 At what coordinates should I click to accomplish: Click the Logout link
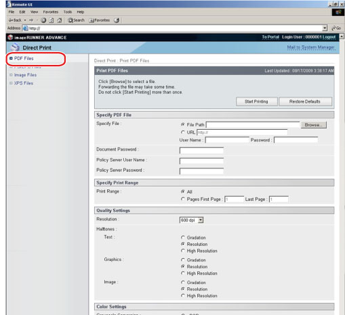click(329, 37)
